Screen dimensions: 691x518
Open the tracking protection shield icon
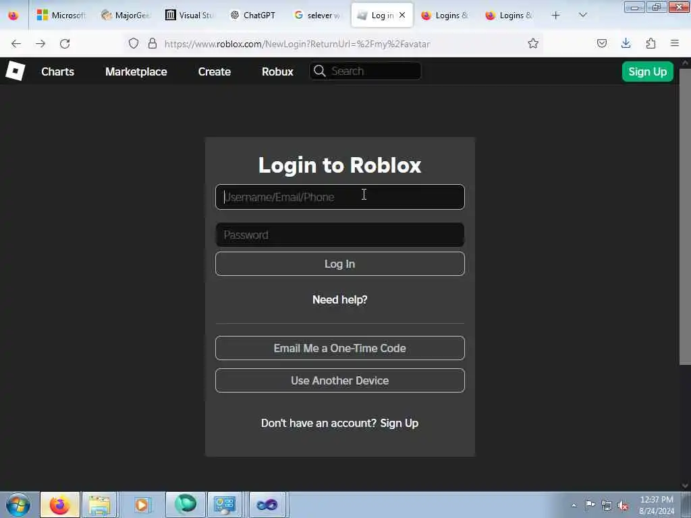134,43
